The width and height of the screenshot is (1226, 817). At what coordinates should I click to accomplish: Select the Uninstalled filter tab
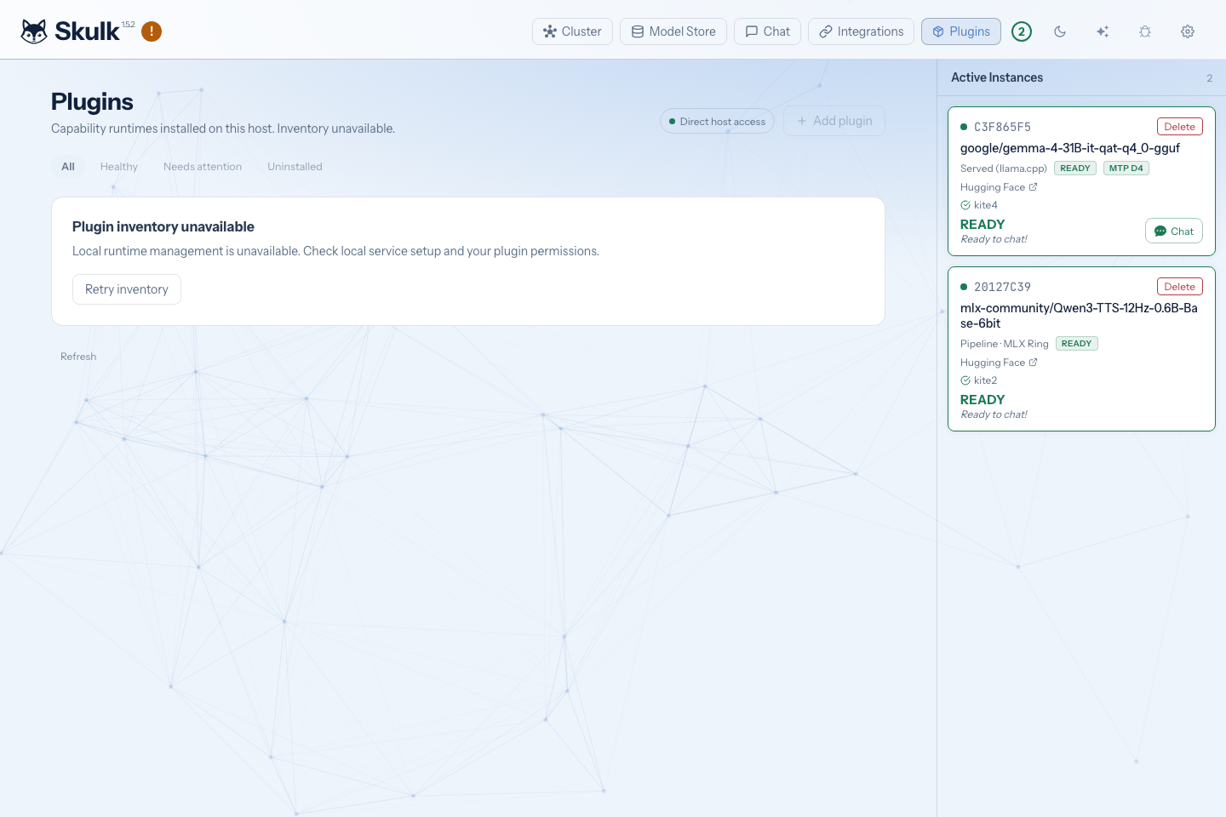(x=295, y=167)
